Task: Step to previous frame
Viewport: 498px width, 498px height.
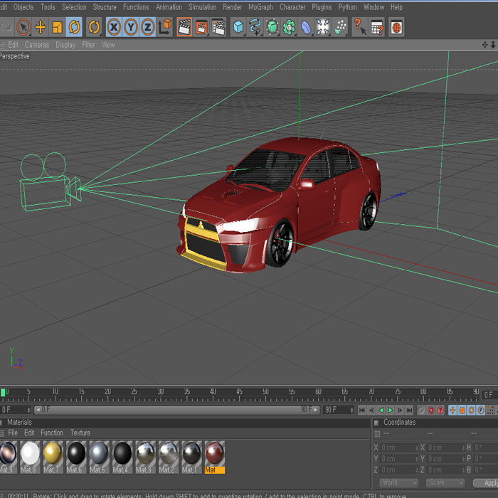Action: tap(371, 410)
